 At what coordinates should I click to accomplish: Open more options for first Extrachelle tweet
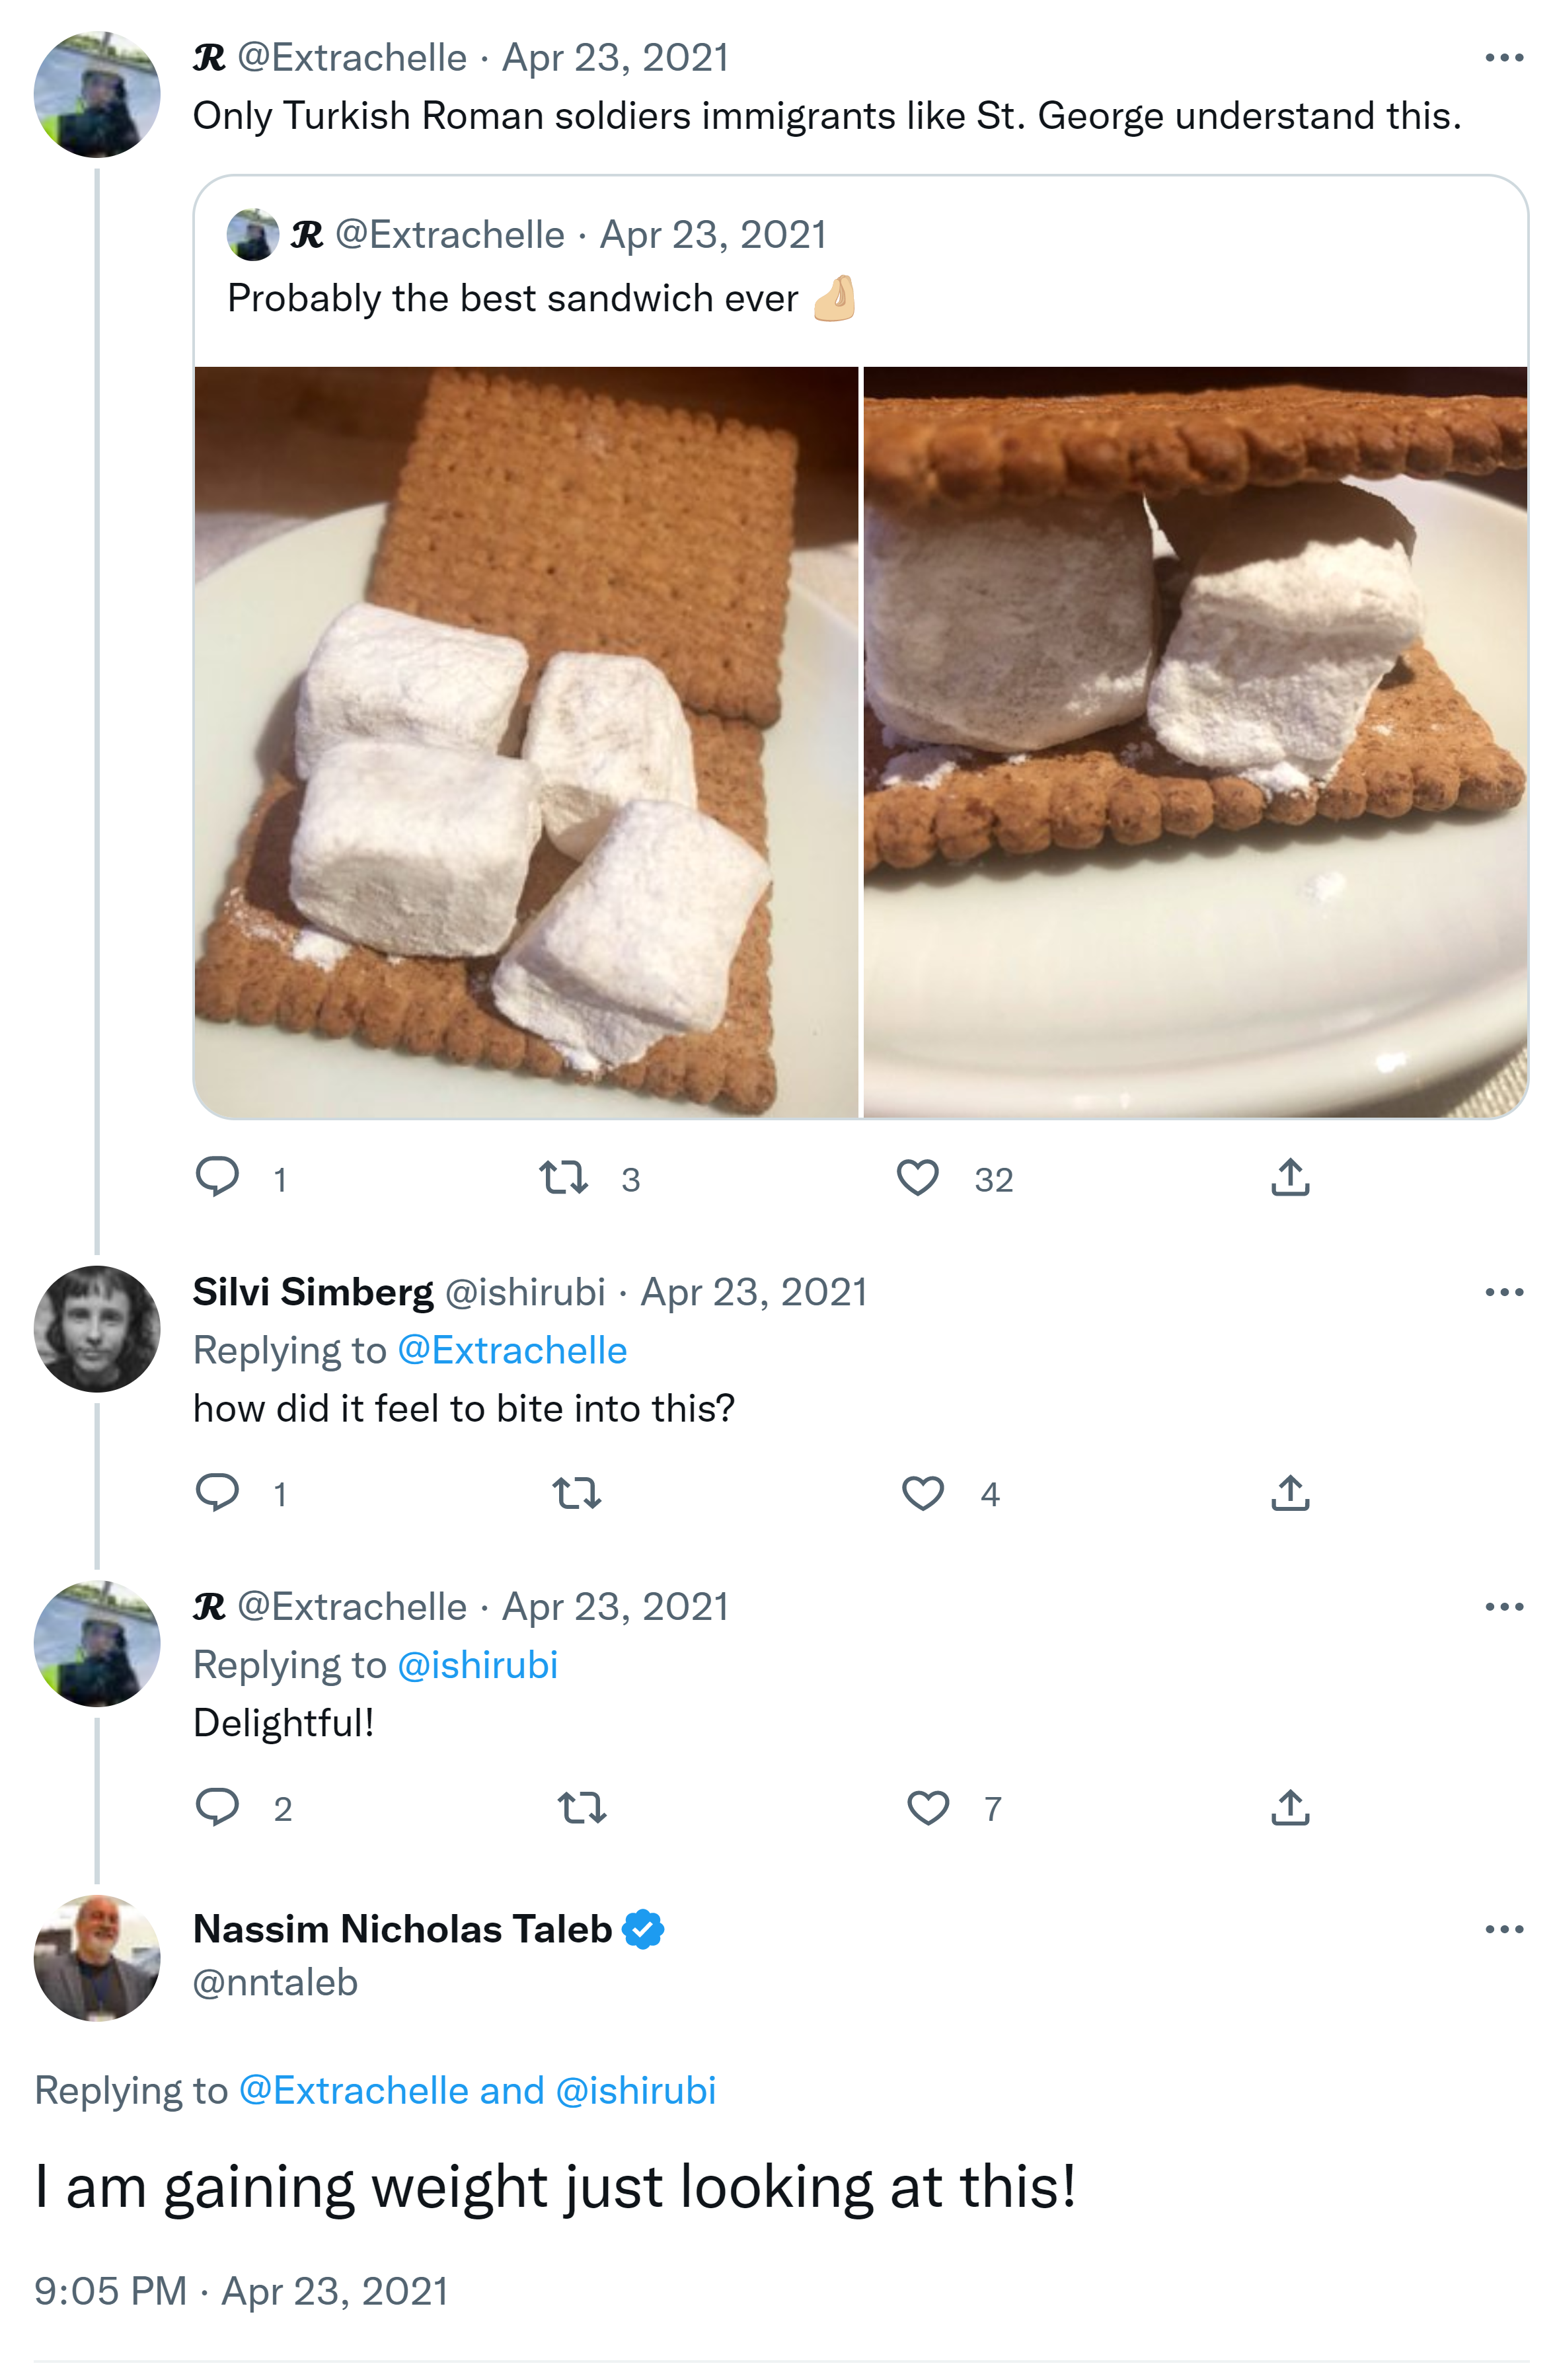click(x=1503, y=58)
